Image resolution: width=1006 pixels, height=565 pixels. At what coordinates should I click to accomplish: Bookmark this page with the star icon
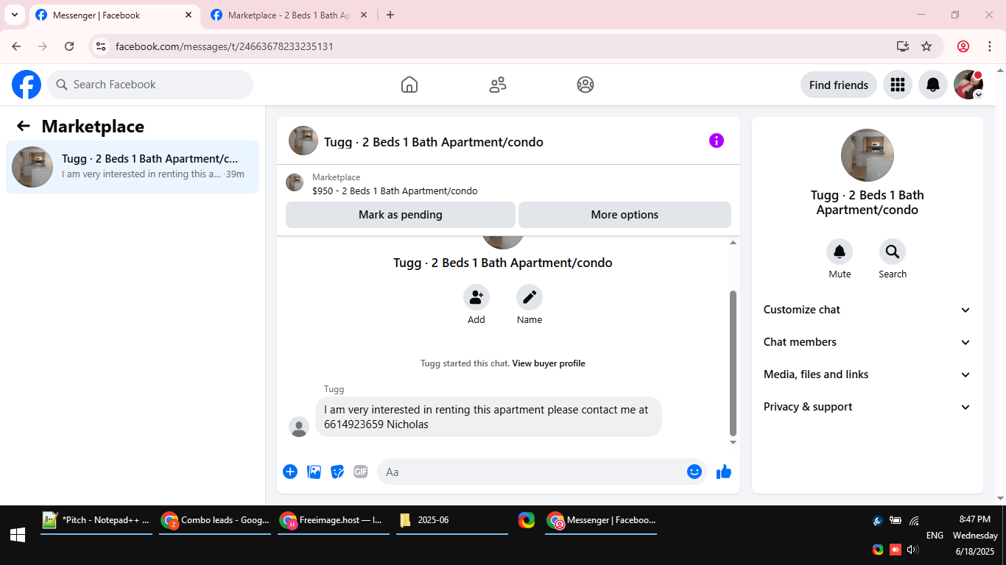tap(926, 46)
